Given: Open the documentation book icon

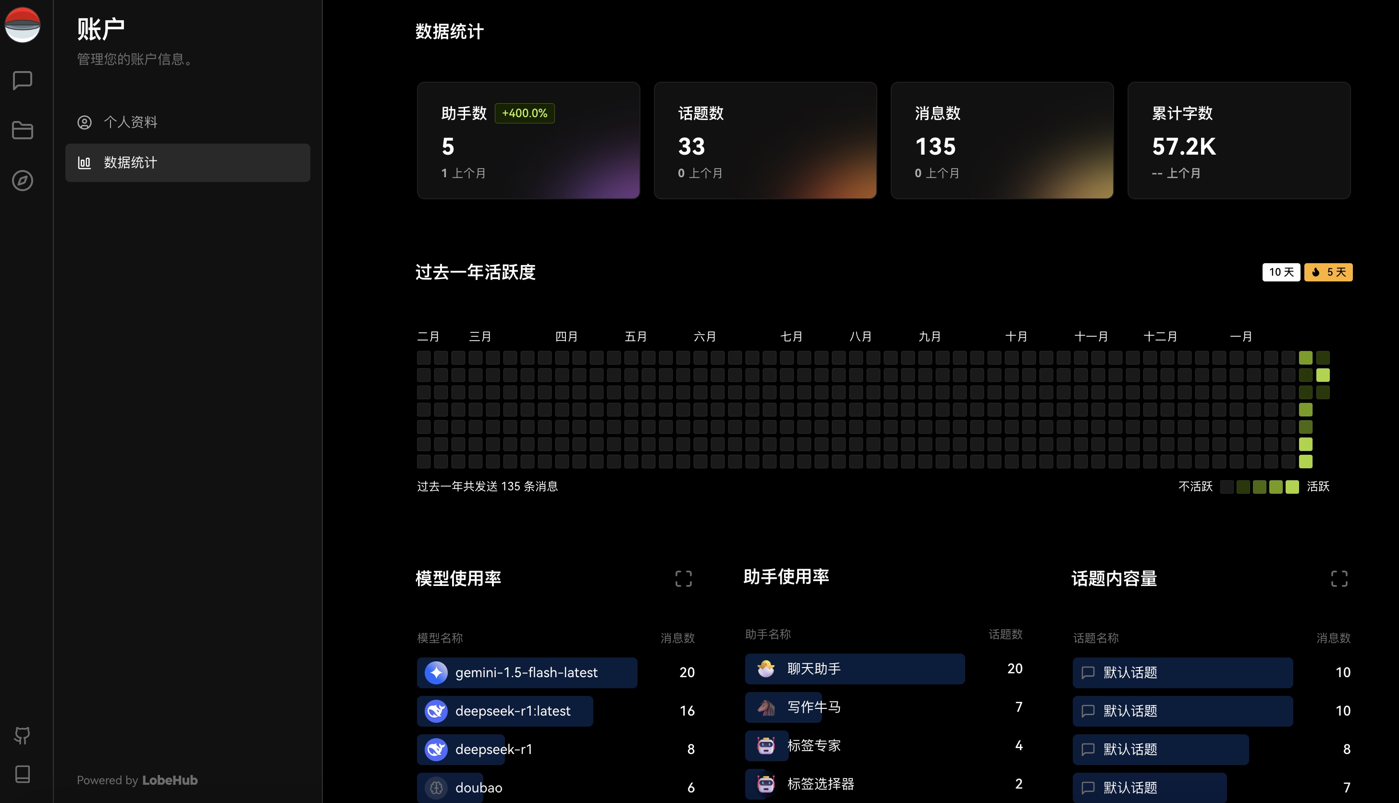Looking at the screenshot, I should (23, 774).
